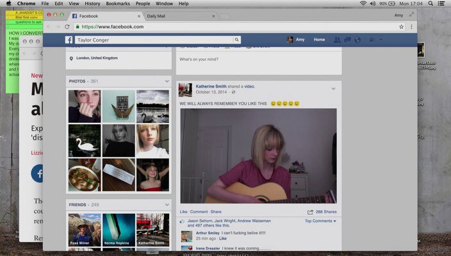Switch to the Daily Mail tab
Image resolution: width=451 pixels, height=256 pixels.
point(180,16)
